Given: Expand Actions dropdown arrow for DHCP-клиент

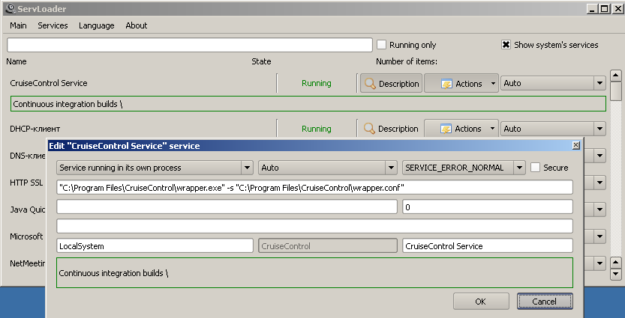Looking at the screenshot, I should point(493,129).
